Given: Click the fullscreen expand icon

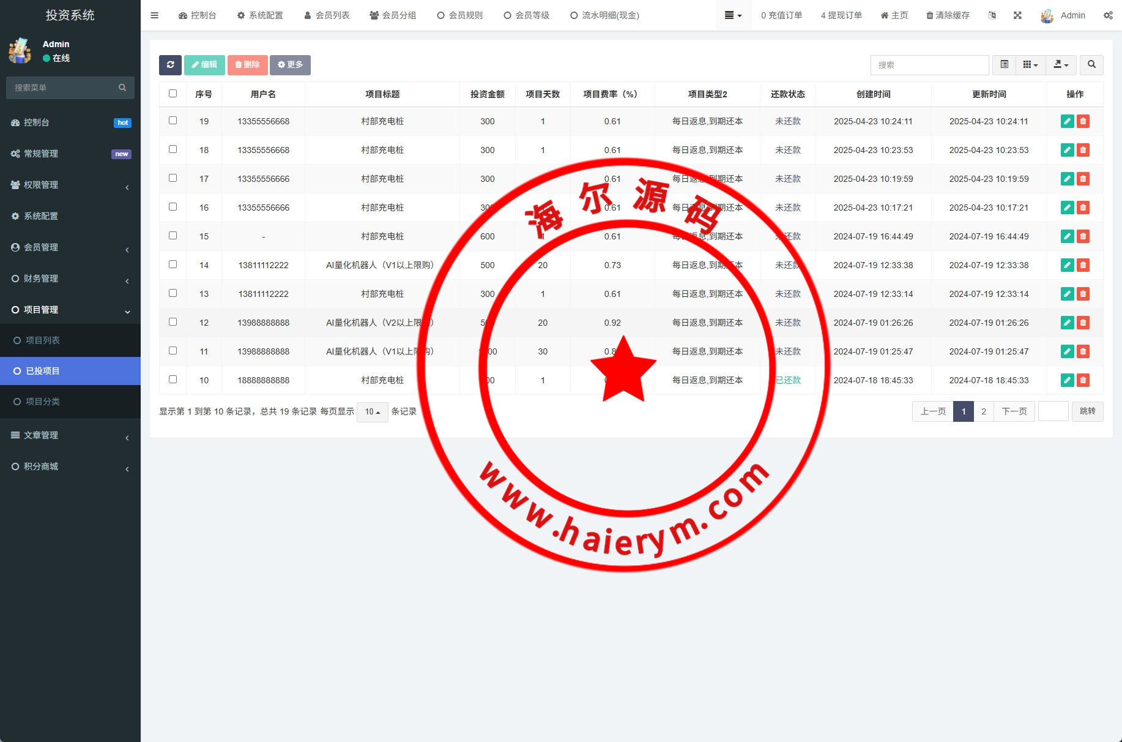Looking at the screenshot, I should tap(1017, 15).
